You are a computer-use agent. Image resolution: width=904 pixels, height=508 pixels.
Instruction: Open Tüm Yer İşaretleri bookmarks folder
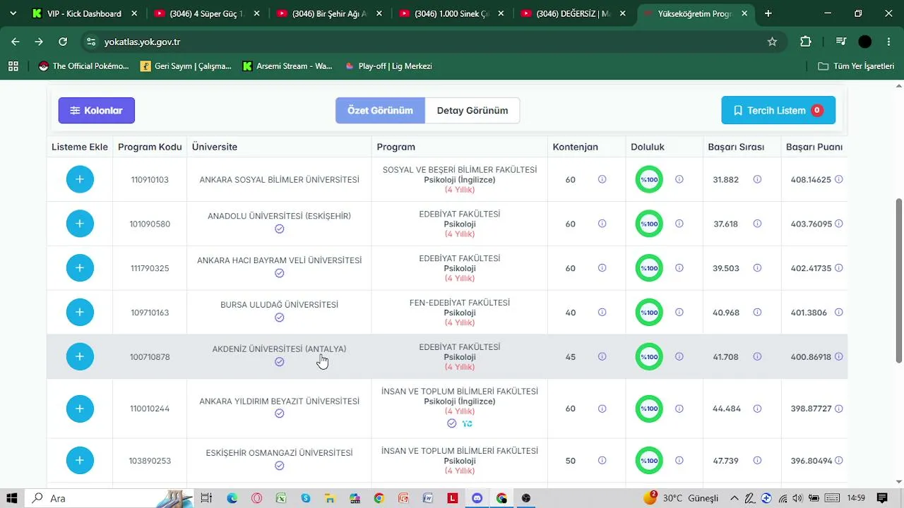pyautogui.click(x=856, y=66)
